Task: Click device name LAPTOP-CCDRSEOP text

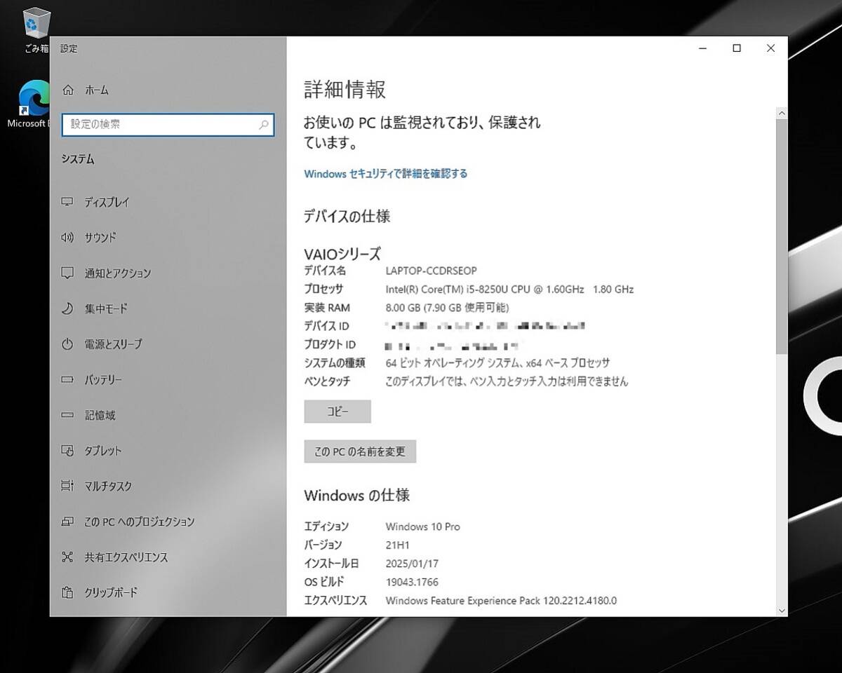Action: pyautogui.click(x=432, y=271)
